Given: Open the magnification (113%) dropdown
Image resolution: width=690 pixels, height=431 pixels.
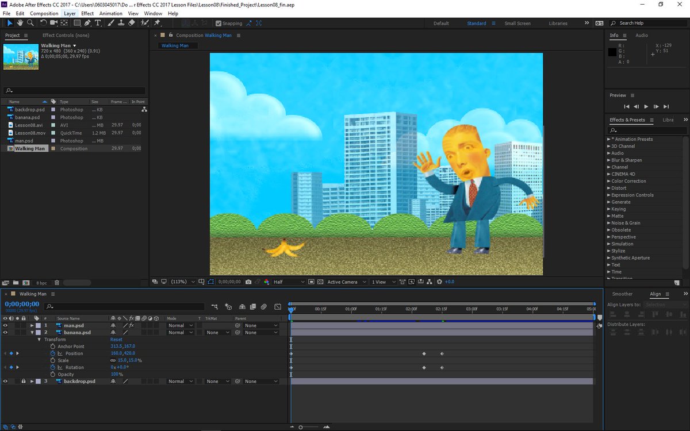Looking at the screenshot, I should (183, 282).
